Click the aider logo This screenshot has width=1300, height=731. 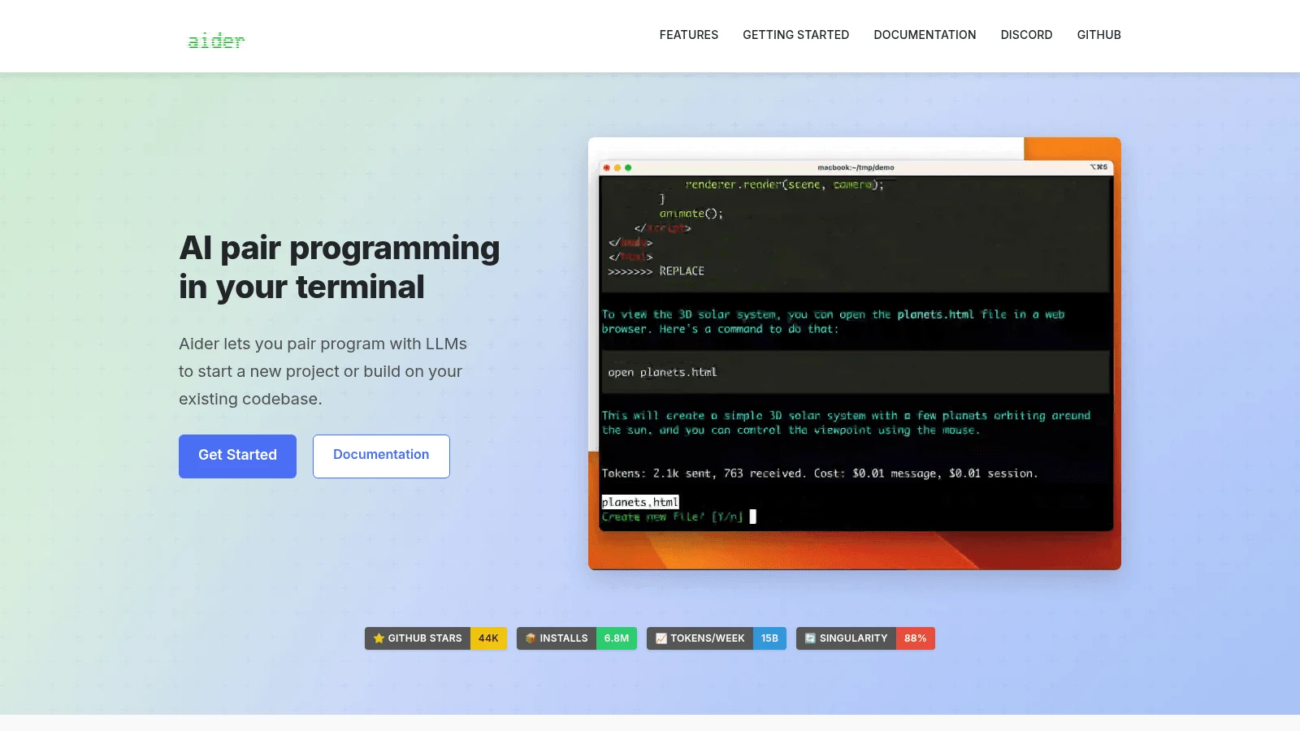[x=216, y=41]
